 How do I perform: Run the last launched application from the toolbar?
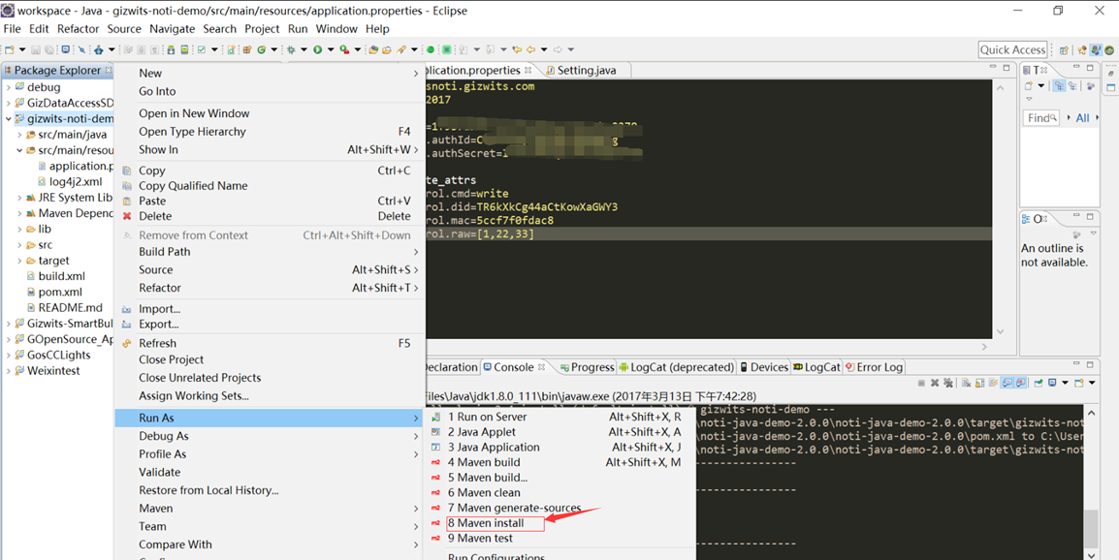[318, 48]
